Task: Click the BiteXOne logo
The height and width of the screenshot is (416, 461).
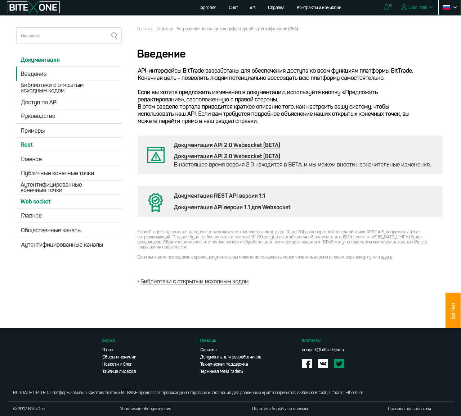Action: pos(33,7)
